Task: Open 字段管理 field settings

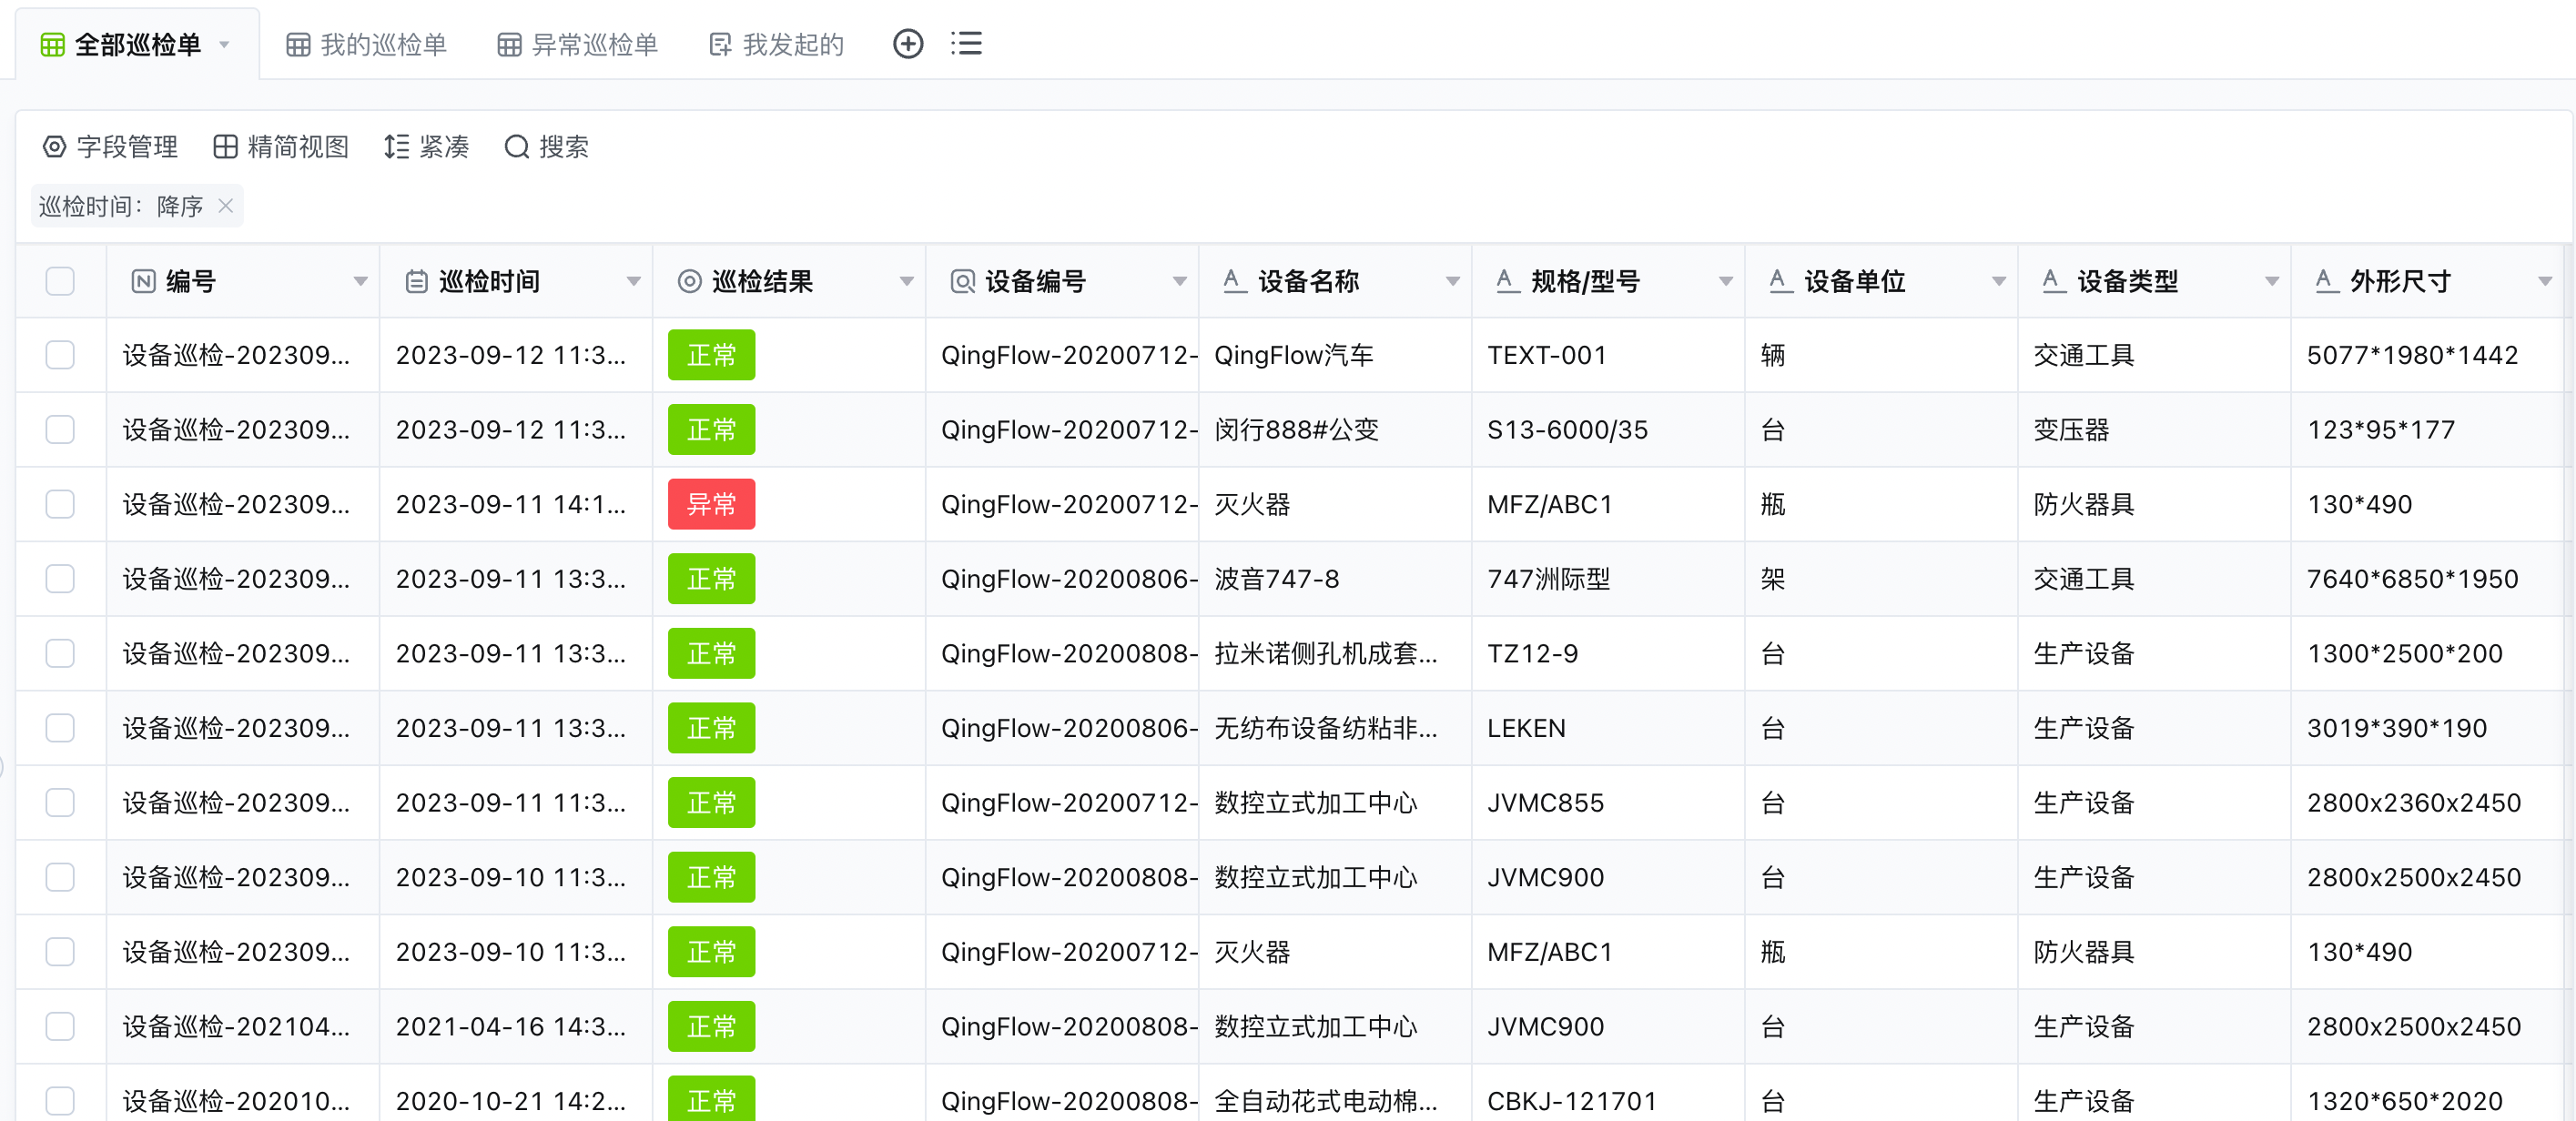Action: click(x=110, y=147)
